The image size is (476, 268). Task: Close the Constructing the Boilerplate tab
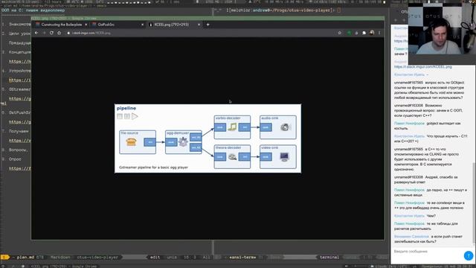point(86,25)
